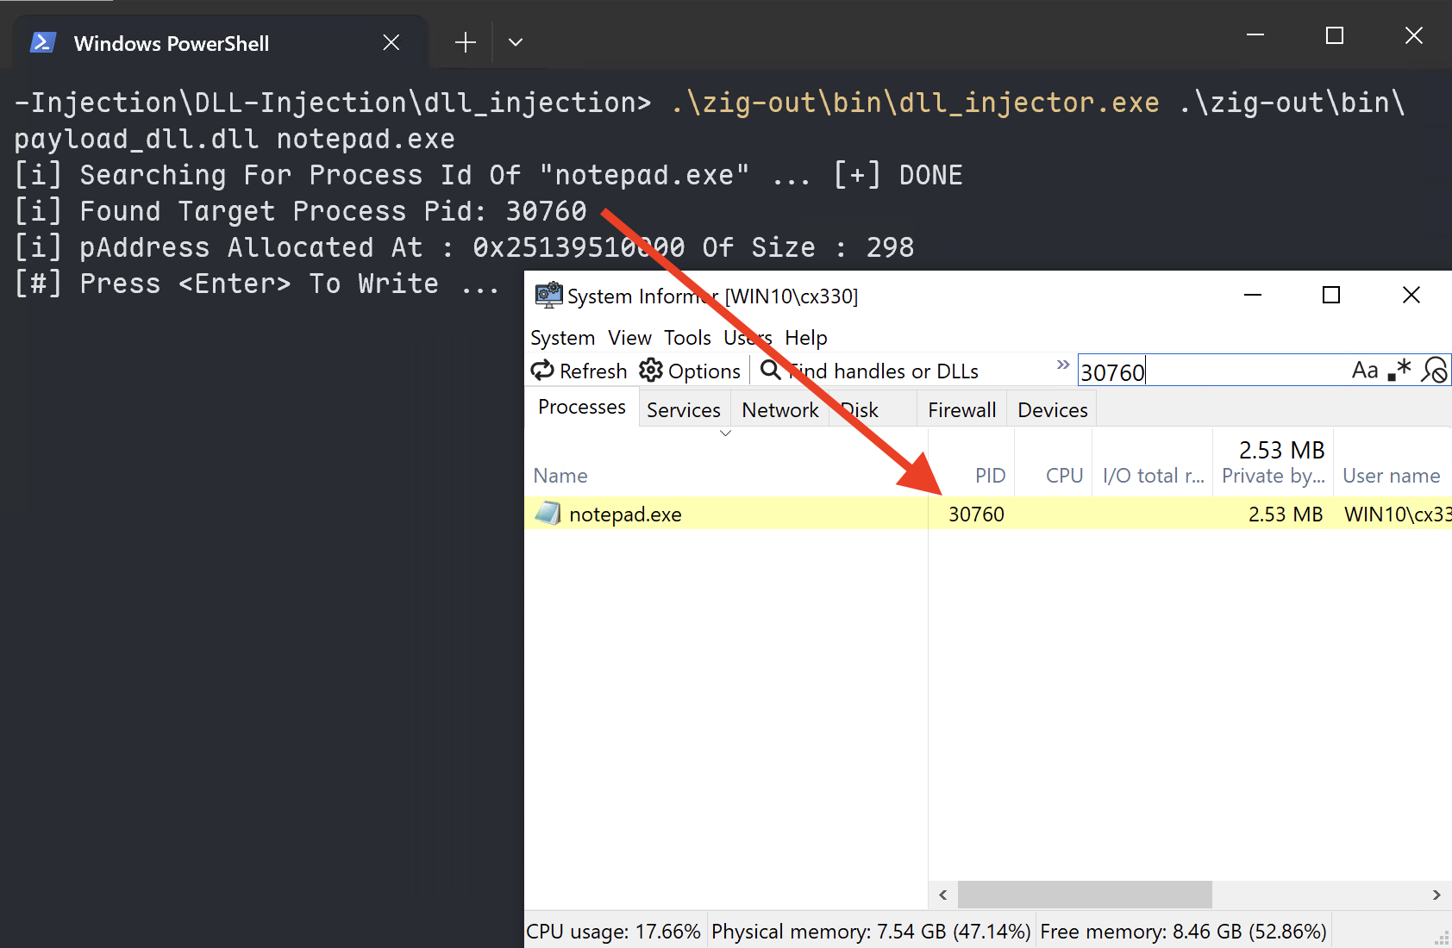Sort by Private bytes column header
Screen dimensions: 1452x948
[1274, 463]
